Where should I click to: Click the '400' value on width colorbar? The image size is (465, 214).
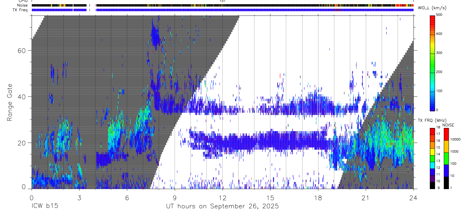[440, 34]
